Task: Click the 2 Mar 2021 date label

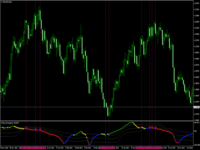Action: pos(87,148)
